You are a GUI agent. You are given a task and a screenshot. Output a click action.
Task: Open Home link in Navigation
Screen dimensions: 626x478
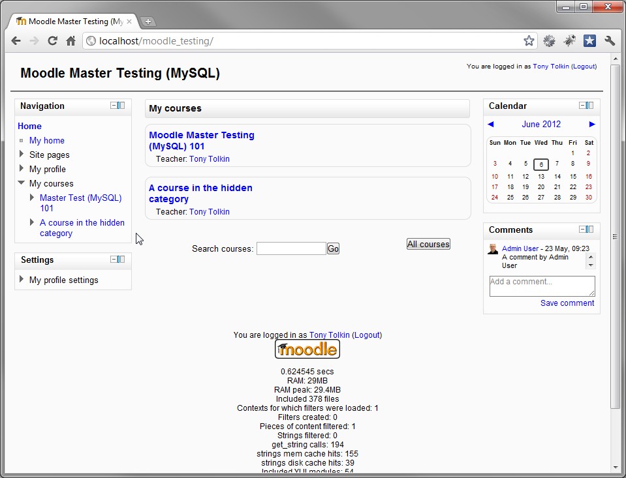pos(29,126)
